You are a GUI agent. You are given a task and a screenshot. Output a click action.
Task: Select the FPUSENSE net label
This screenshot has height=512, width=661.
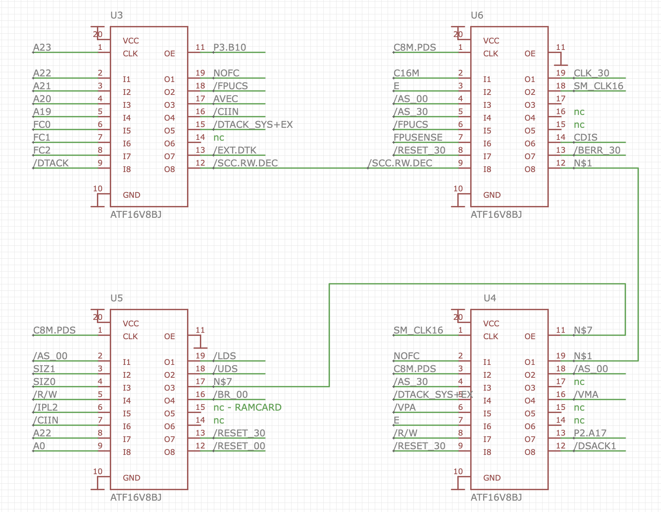(418, 137)
